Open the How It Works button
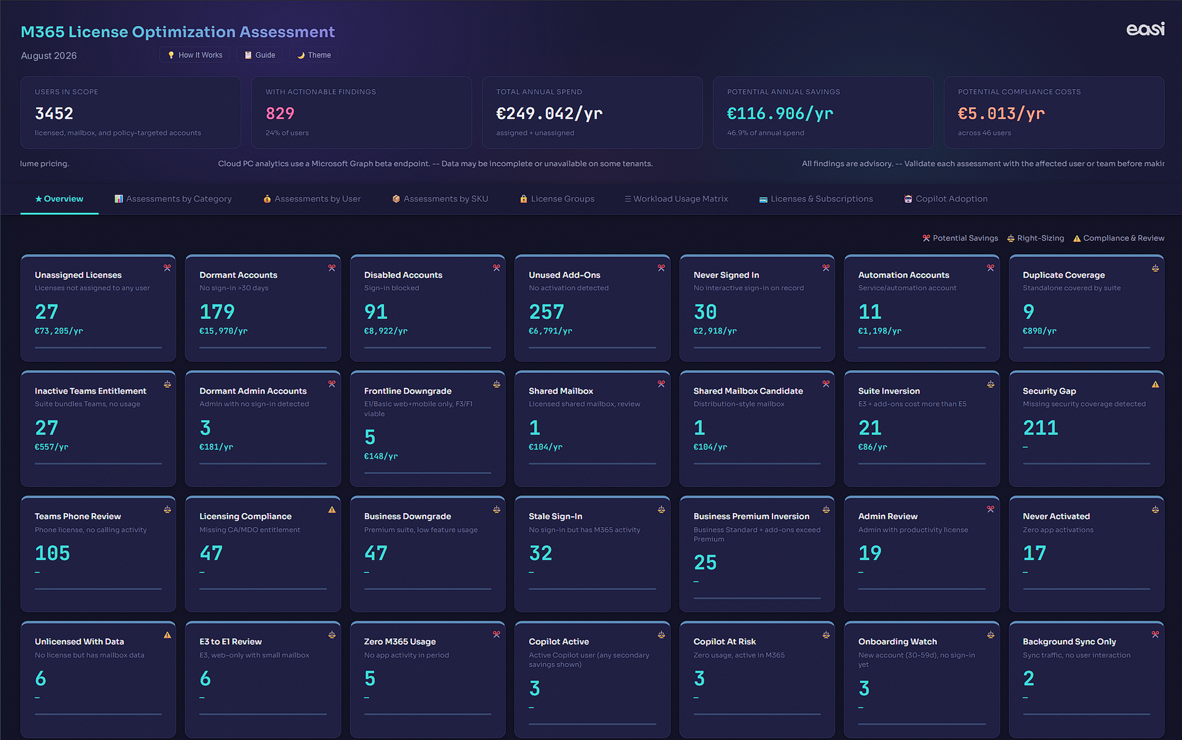1182x740 pixels. [x=194, y=55]
